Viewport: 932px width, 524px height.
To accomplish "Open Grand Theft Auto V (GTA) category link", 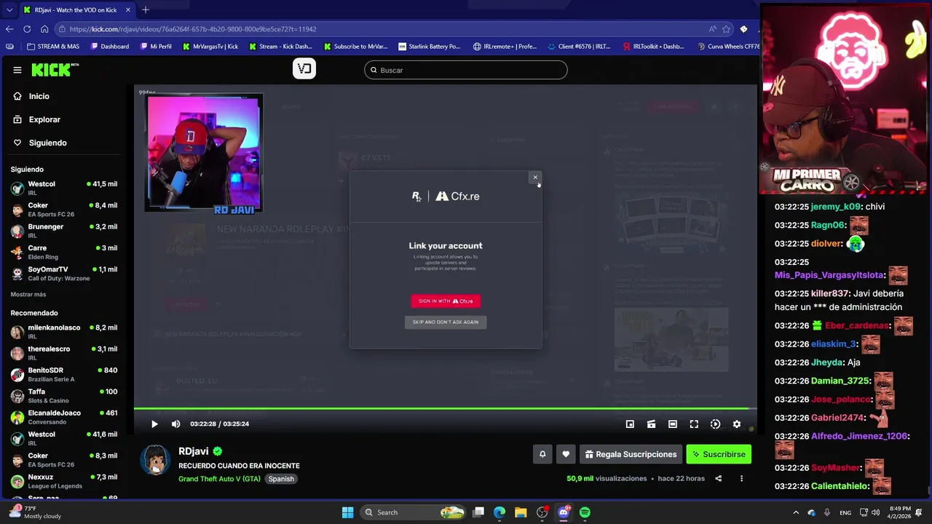I will tap(219, 479).
